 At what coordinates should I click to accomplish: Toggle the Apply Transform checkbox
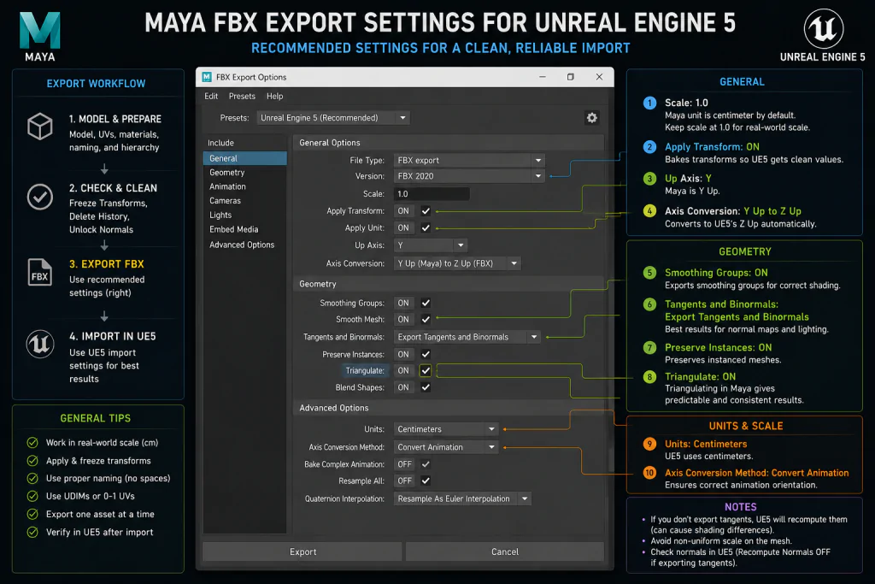point(426,211)
